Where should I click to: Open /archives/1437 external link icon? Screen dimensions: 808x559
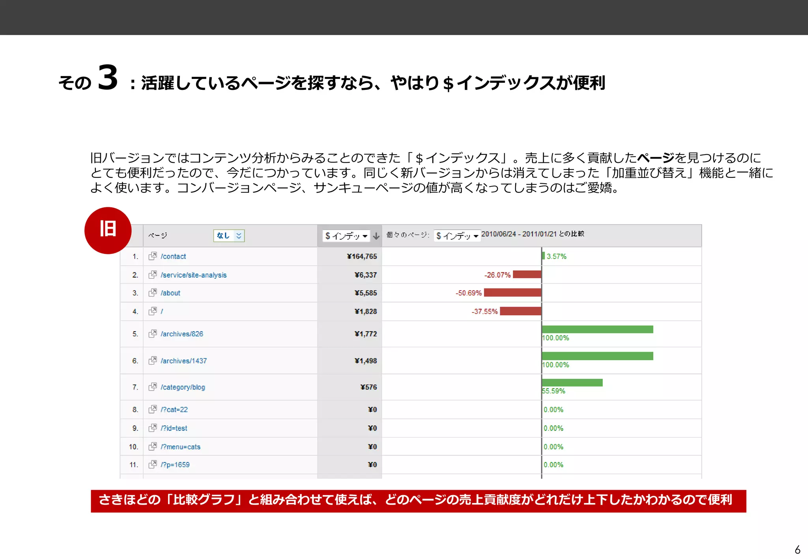152,361
